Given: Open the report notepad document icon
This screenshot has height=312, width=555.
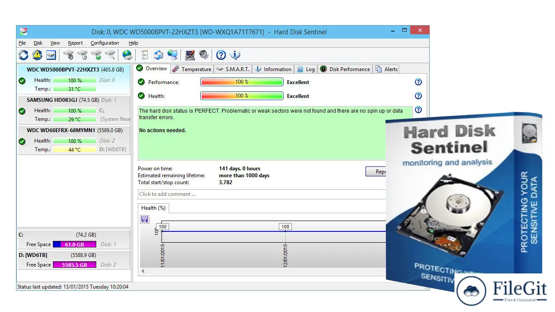Looking at the screenshot, I should [145, 55].
